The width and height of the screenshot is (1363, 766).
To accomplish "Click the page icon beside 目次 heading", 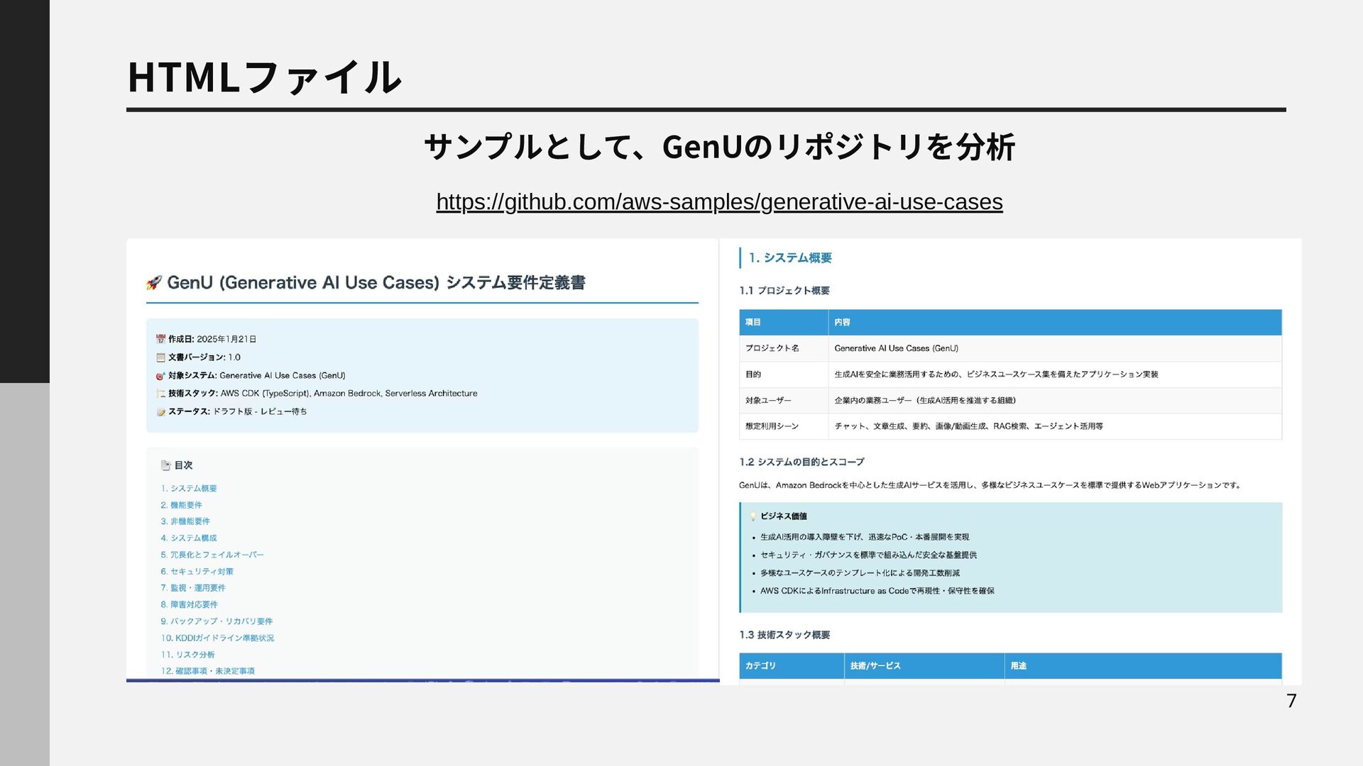I will pos(165,465).
